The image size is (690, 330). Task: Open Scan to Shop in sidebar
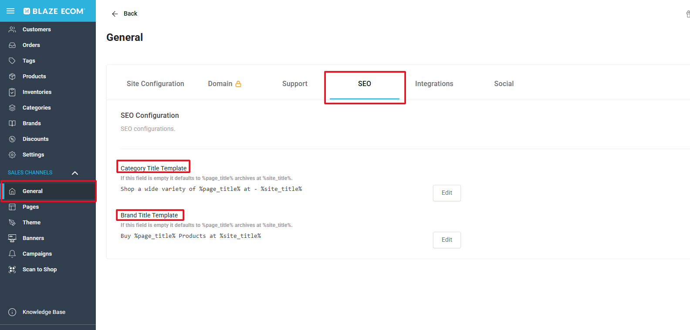tap(48, 270)
